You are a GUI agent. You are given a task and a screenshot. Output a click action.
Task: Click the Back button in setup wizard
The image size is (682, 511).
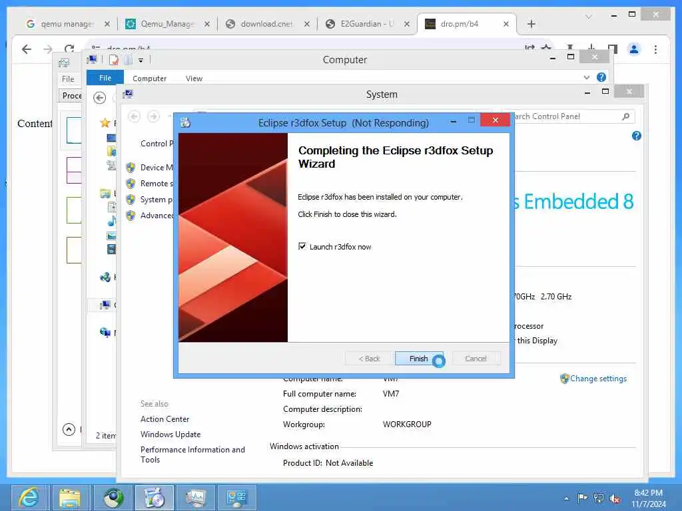click(369, 359)
